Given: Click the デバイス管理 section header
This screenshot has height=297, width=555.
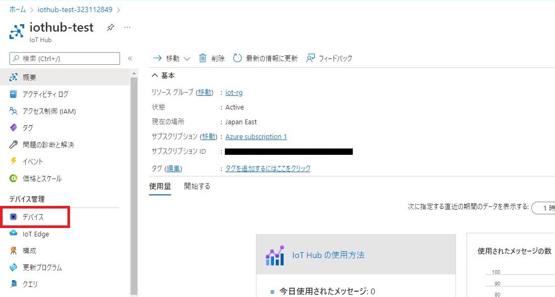Looking at the screenshot, I should point(27,199).
